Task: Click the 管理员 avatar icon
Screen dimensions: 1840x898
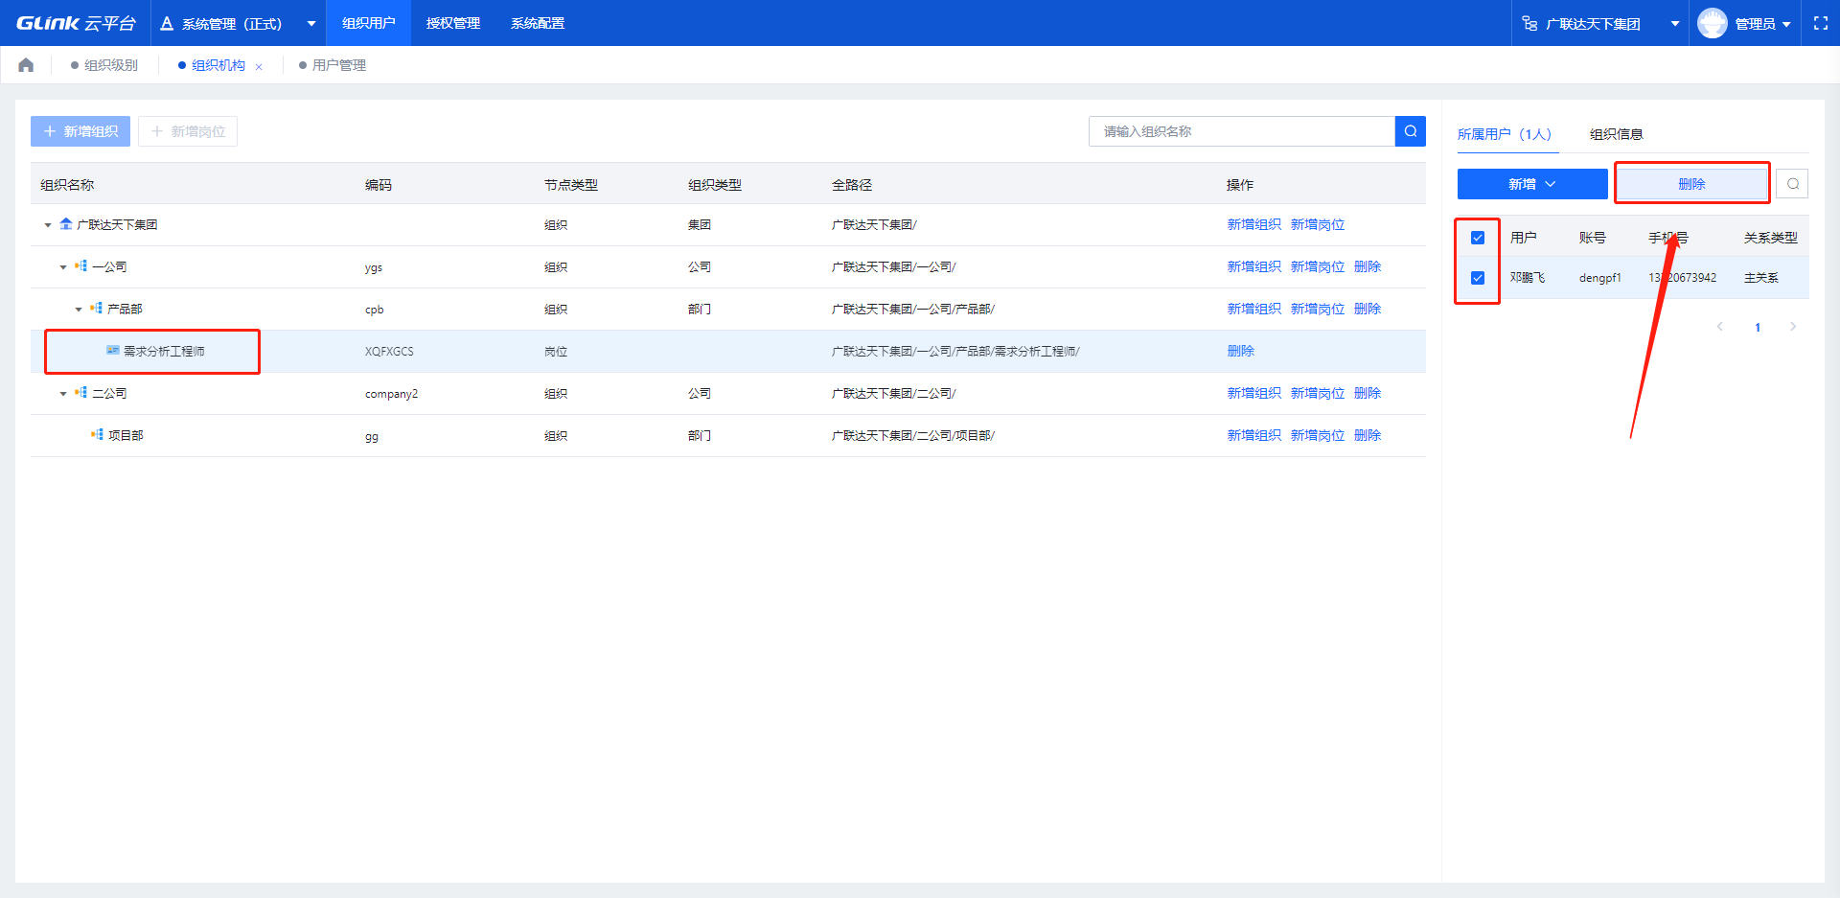Action: point(1712,23)
